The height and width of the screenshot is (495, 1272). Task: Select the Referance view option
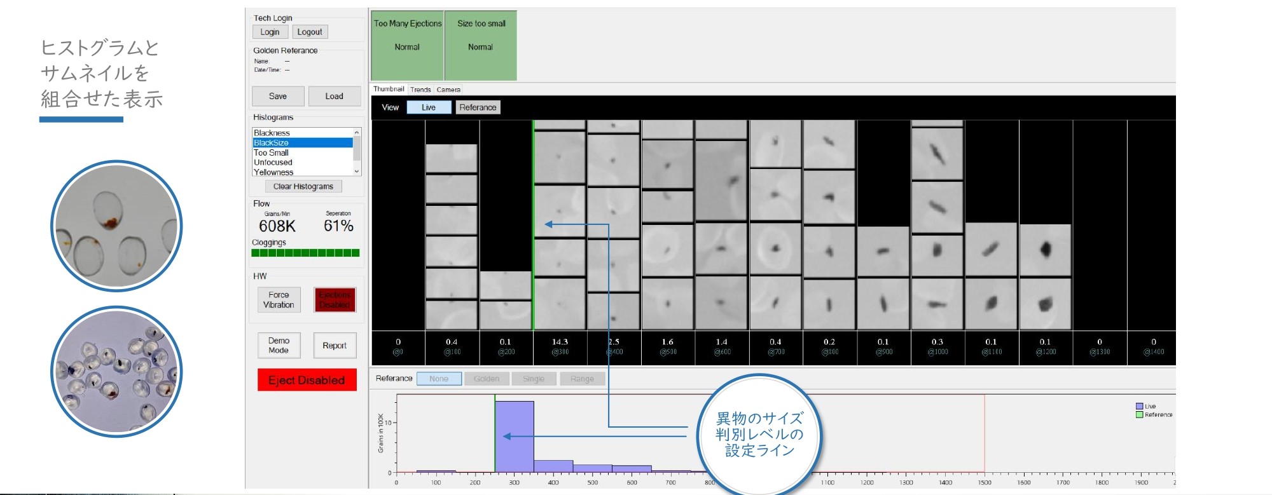478,107
